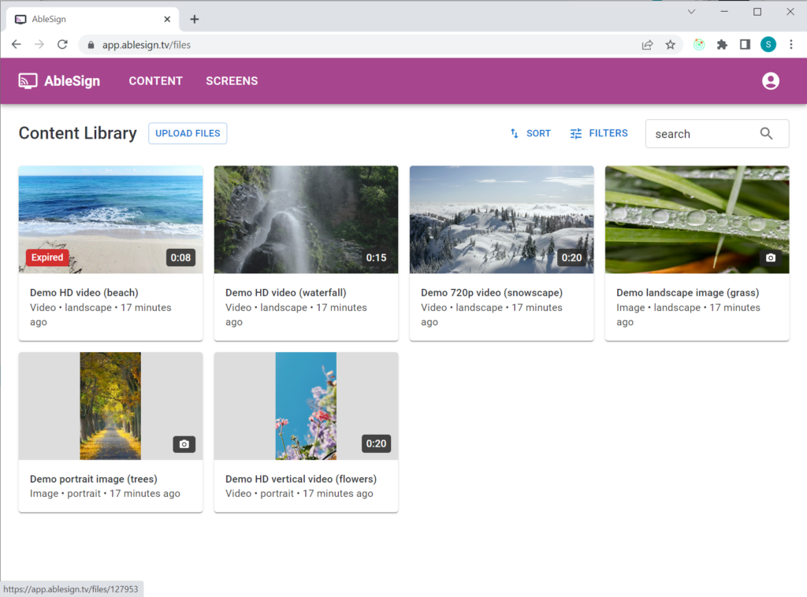
Task: Open the Chrome three-dot menu
Action: tap(791, 44)
